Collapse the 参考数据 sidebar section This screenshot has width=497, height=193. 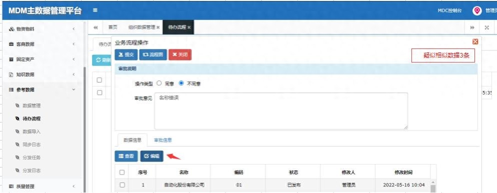click(x=42, y=89)
